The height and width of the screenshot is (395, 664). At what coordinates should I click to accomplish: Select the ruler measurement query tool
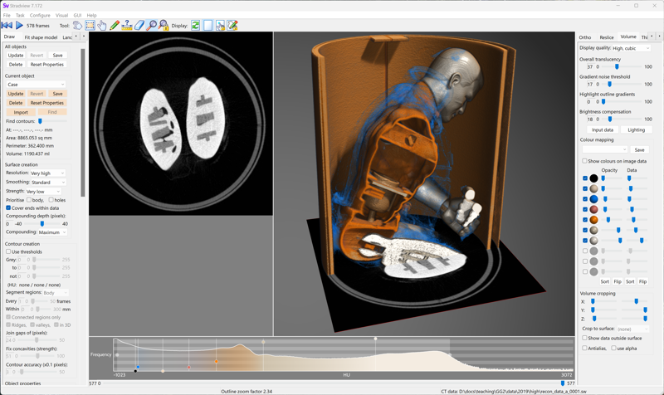tap(127, 26)
